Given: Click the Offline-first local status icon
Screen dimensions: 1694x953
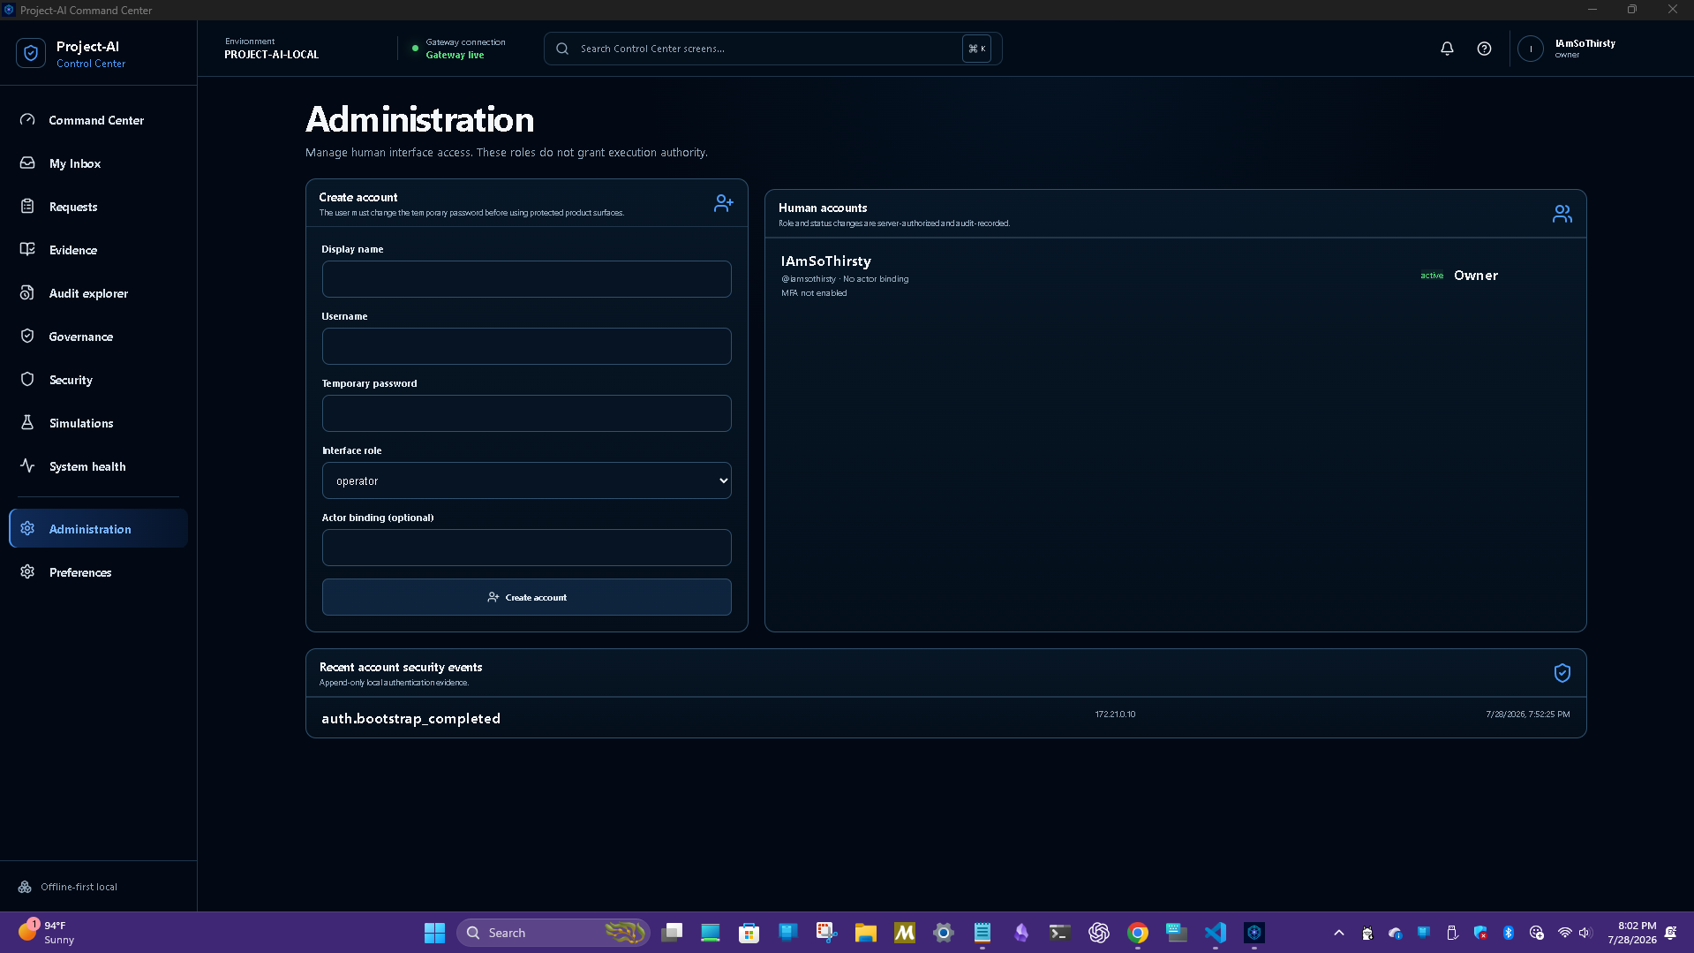Looking at the screenshot, I should point(25,887).
